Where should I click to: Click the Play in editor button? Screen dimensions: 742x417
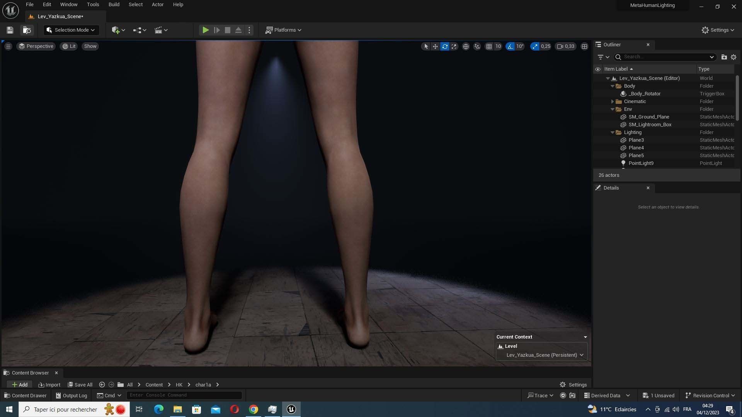click(206, 30)
